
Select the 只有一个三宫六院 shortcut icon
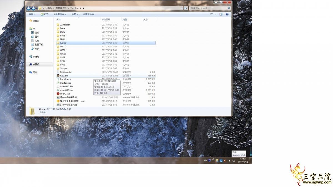[58, 104]
